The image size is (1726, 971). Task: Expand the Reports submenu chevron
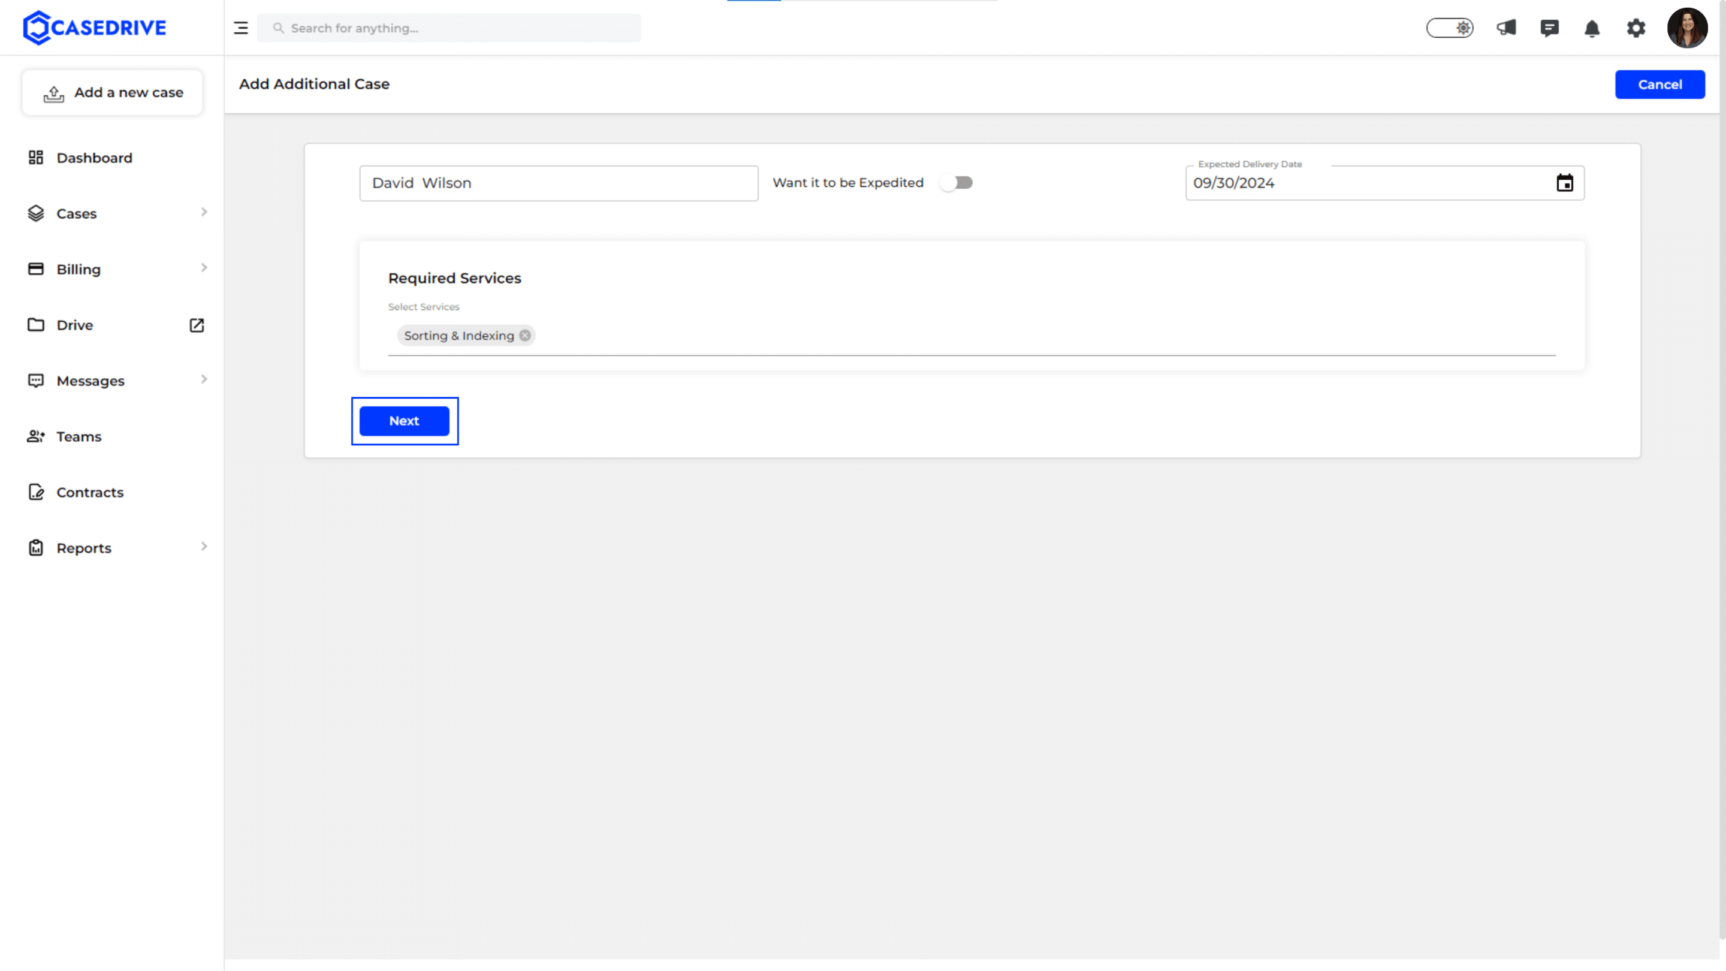[x=204, y=547]
